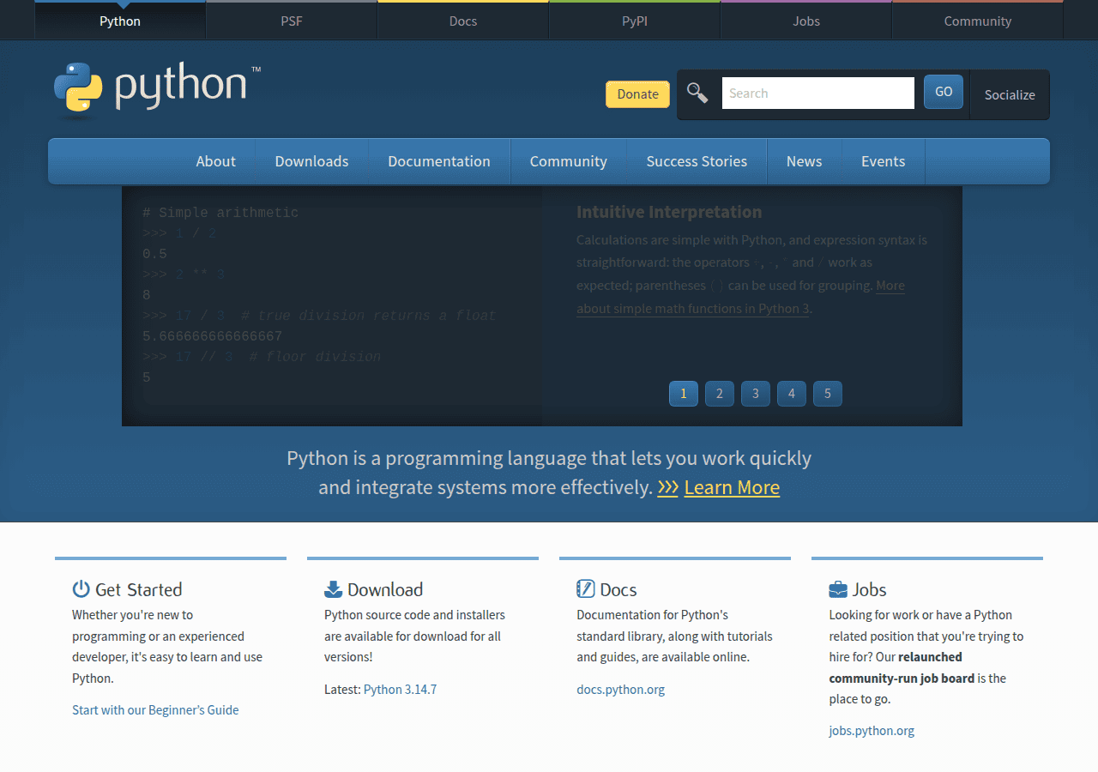
Task: Click the '# Simple arithmetic' code comment
Action: (x=220, y=213)
